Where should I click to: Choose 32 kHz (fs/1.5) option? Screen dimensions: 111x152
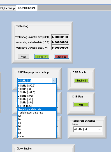(x=37, y=92)
